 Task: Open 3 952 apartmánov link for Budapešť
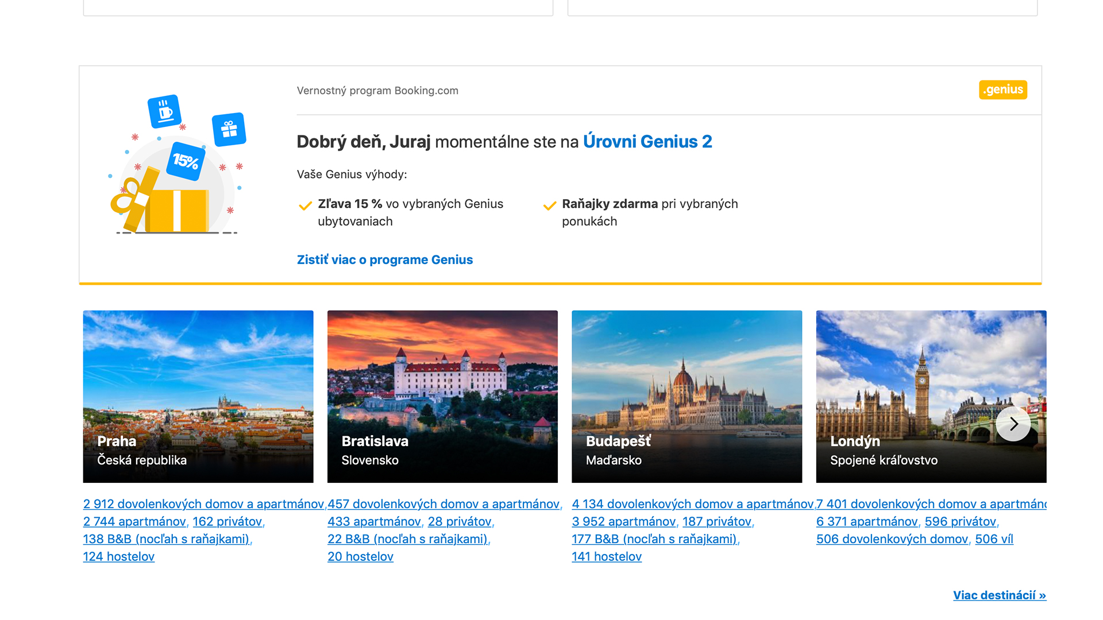(624, 522)
